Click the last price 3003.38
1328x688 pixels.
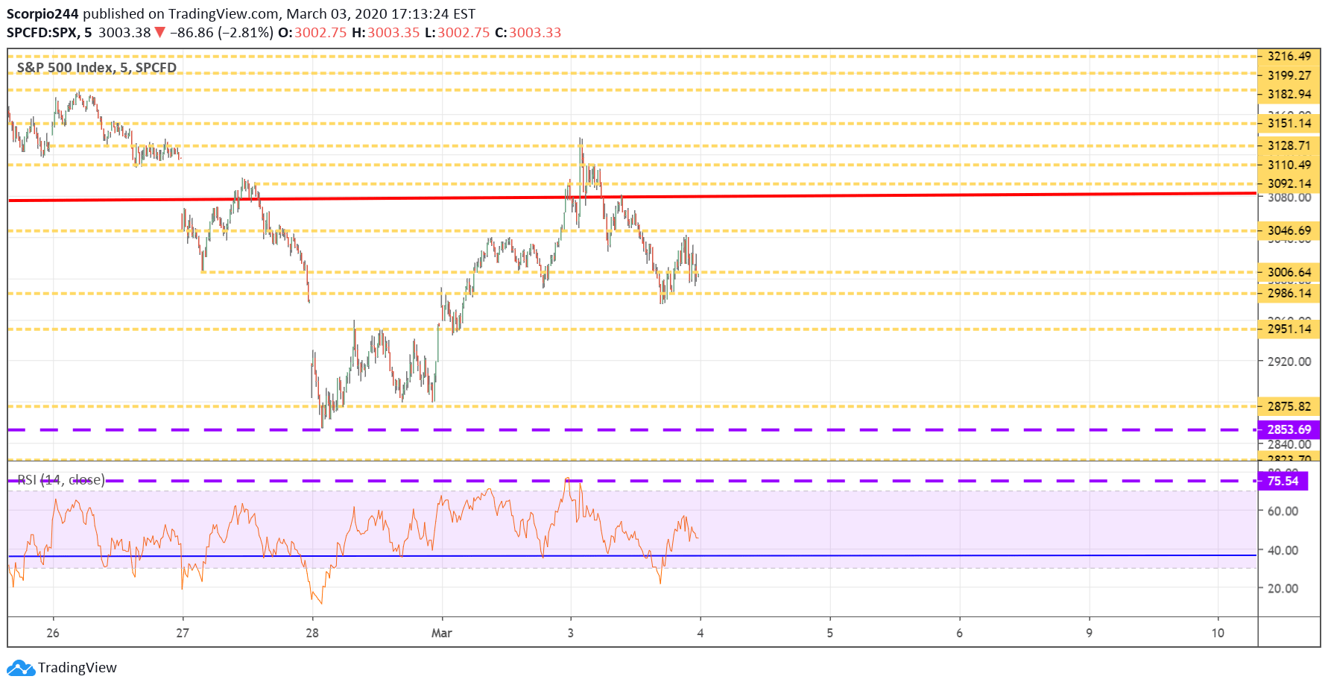click(124, 33)
